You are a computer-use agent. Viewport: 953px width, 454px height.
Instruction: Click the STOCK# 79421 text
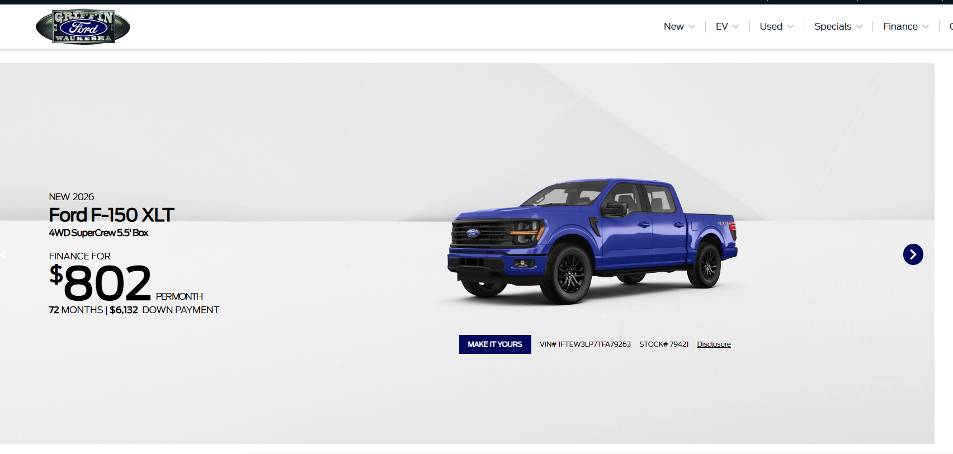(x=664, y=344)
